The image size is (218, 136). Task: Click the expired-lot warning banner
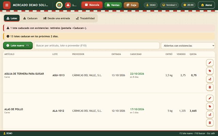(109, 28)
